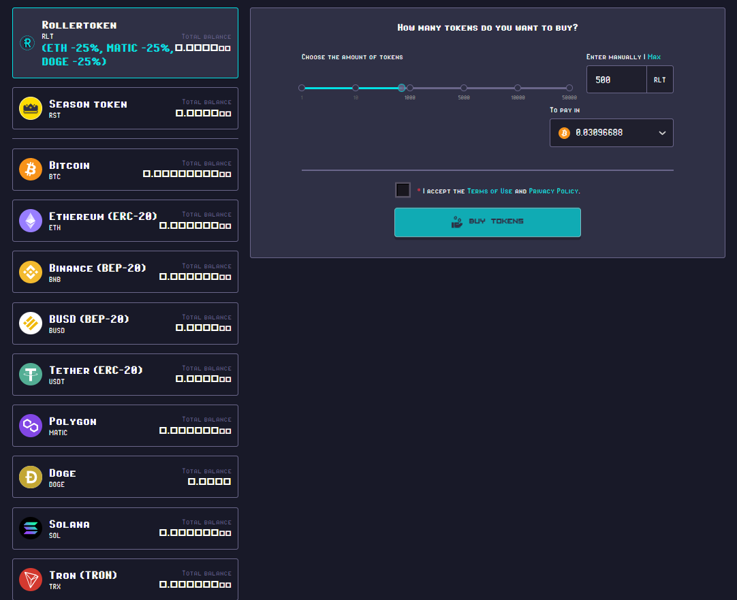Click the Bitcoin icon inside the payment selector
This screenshot has width=737, height=600.
564,132
